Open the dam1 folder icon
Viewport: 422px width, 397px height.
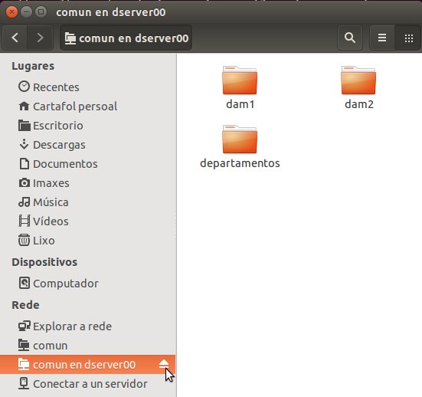click(x=240, y=80)
